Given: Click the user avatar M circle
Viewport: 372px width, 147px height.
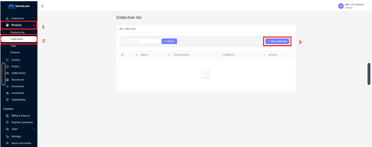Looking at the screenshot, I should coord(341,6).
